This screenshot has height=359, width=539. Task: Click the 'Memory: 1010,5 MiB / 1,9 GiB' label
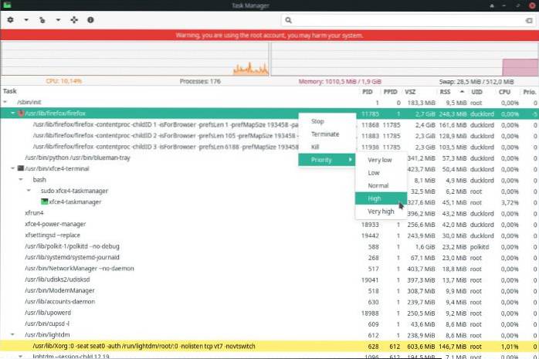tap(340, 81)
